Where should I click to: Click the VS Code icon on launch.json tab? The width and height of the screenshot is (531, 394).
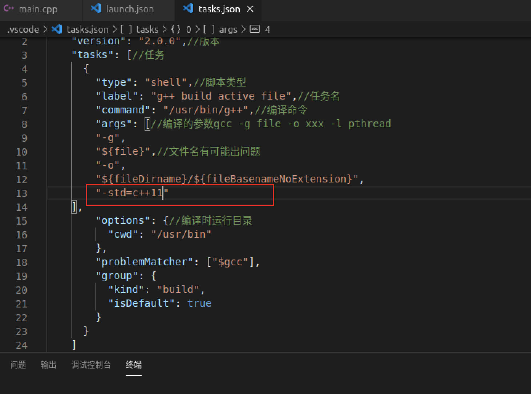[x=96, y=8]
